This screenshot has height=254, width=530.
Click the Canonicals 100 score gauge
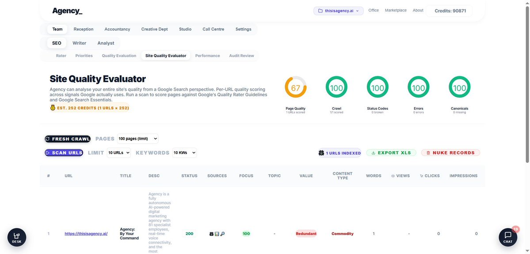click(459, 87)
